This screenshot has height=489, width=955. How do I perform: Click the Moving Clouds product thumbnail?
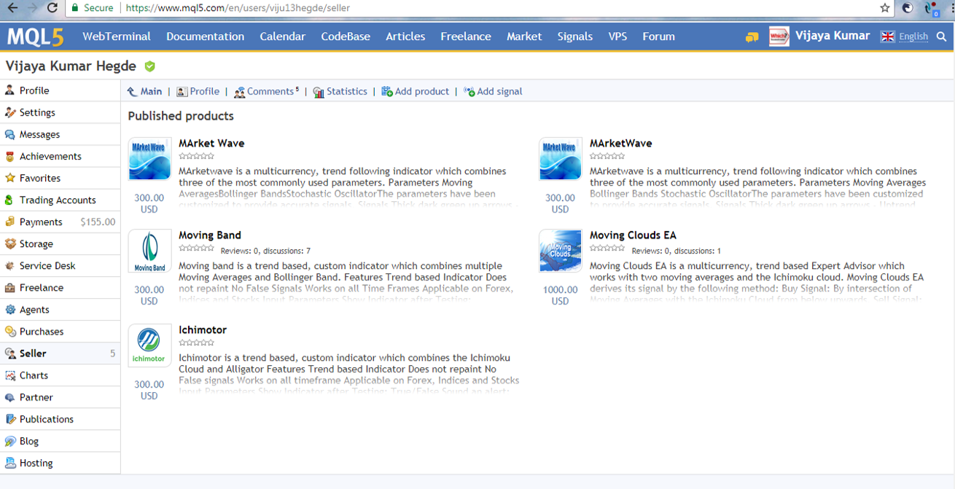pos(561,251)
